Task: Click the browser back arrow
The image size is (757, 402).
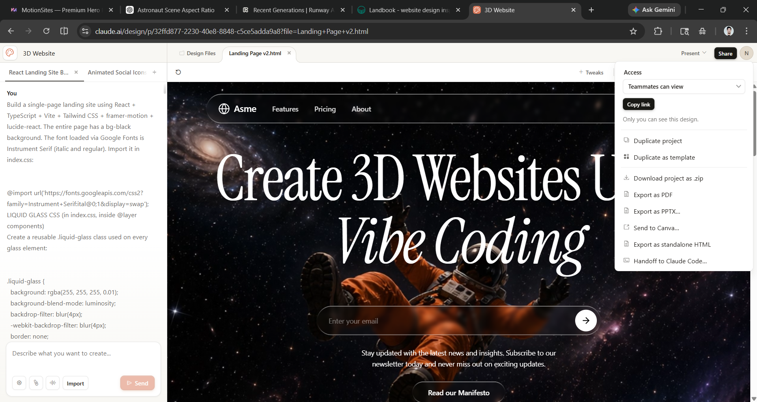Action: [x=11, y=31]
